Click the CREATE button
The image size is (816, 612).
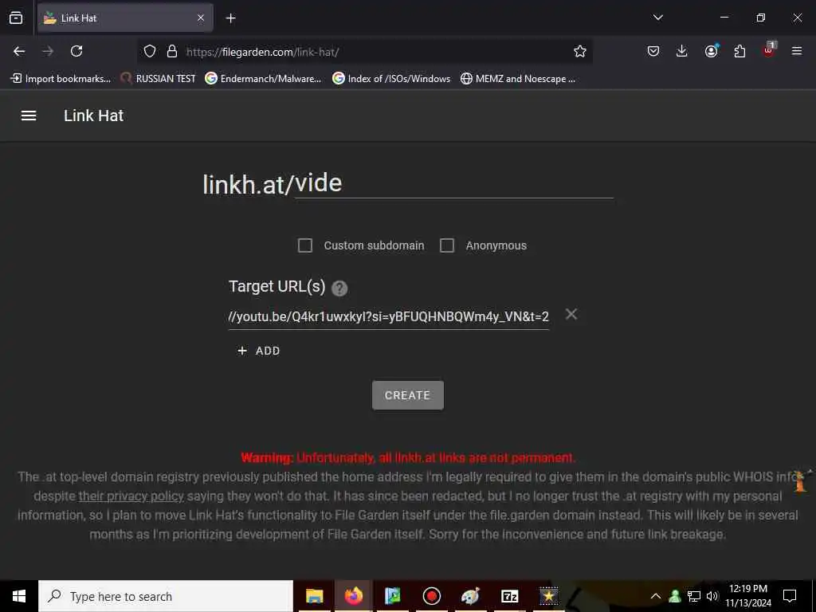pos(407,395)
